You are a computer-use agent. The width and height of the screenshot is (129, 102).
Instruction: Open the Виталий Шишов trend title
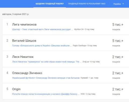pos(24,41)
